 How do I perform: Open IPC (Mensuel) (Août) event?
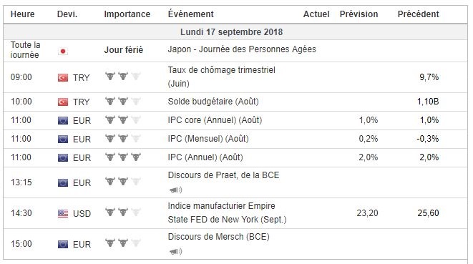208,139
